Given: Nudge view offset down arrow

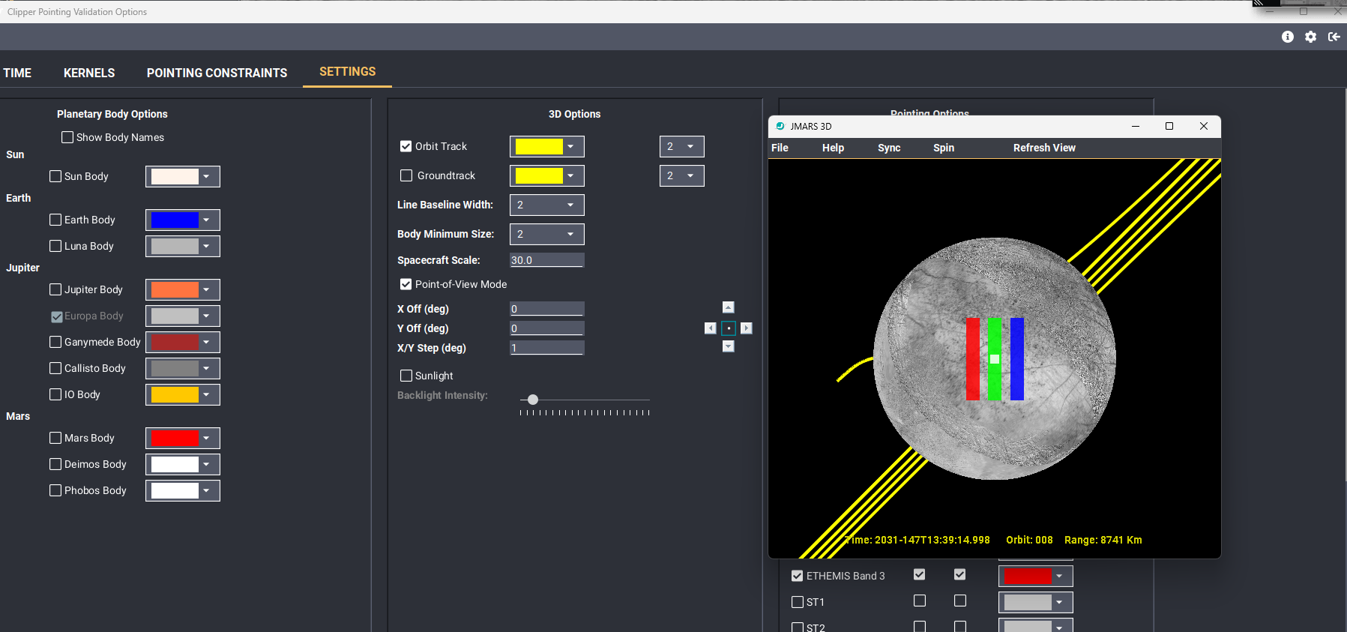Looking at the screenshot, I should (729, 346).
